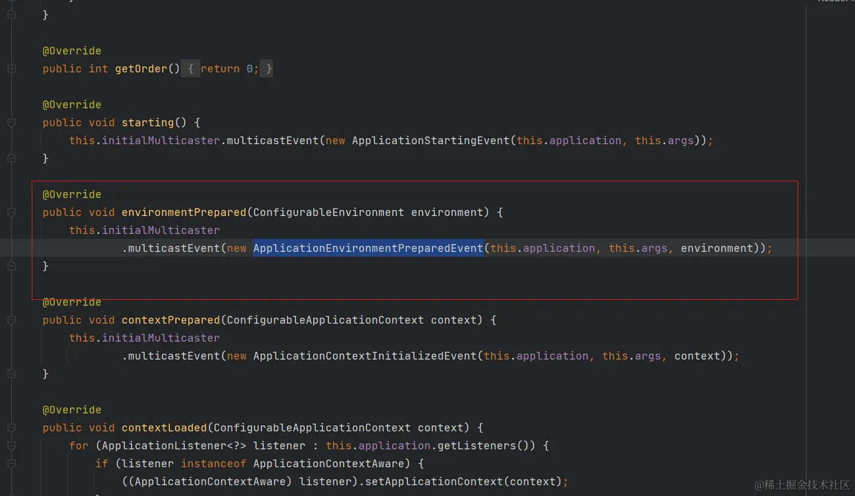Click ConfigurableApplicationContext type in contextPrepared signature
This screenshot has width=855, height=496.
[325, 320]
